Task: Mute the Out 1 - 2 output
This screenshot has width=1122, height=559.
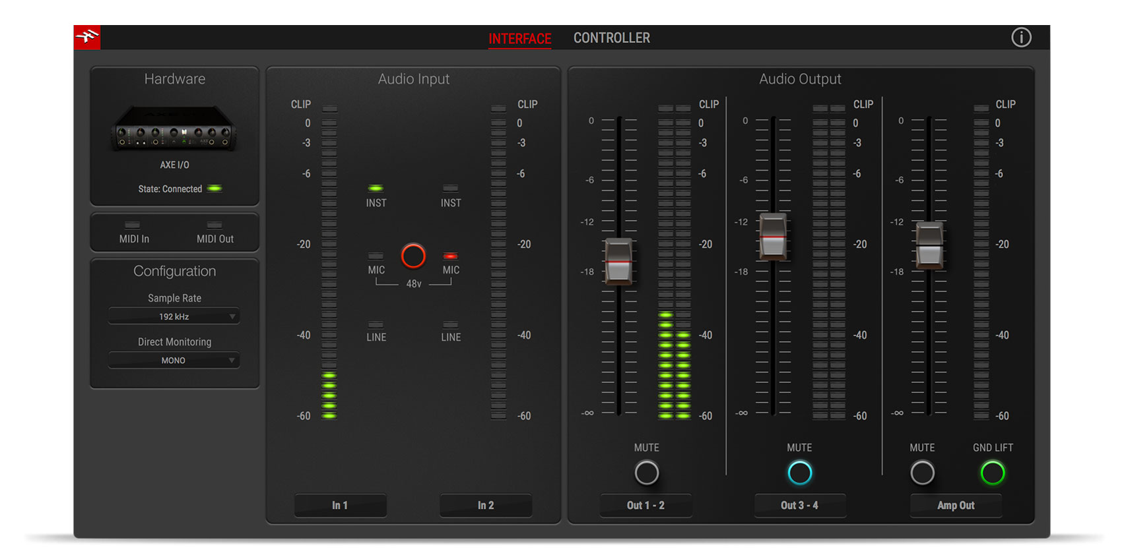Action: (x=646, y=473)
